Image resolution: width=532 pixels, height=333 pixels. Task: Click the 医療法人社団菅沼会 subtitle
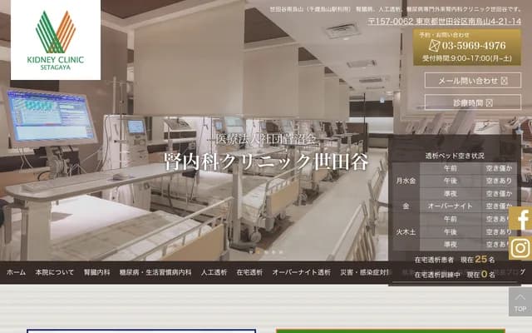point(266,140)
